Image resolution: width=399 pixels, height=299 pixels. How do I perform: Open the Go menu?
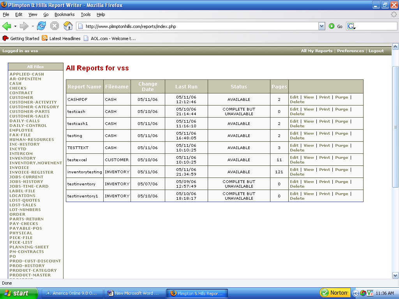(46, 14)
